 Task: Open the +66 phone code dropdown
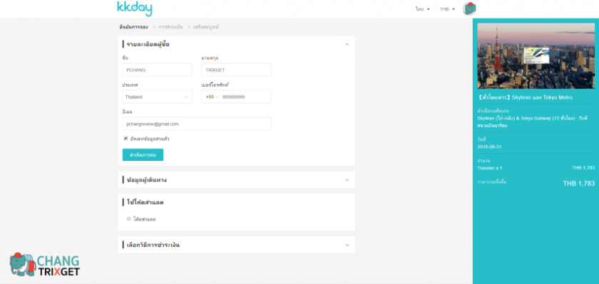tap(212, 97)
